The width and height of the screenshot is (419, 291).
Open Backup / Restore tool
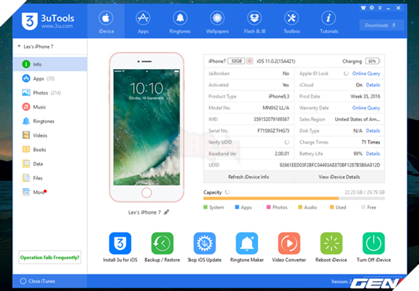[x=162, y=243]
